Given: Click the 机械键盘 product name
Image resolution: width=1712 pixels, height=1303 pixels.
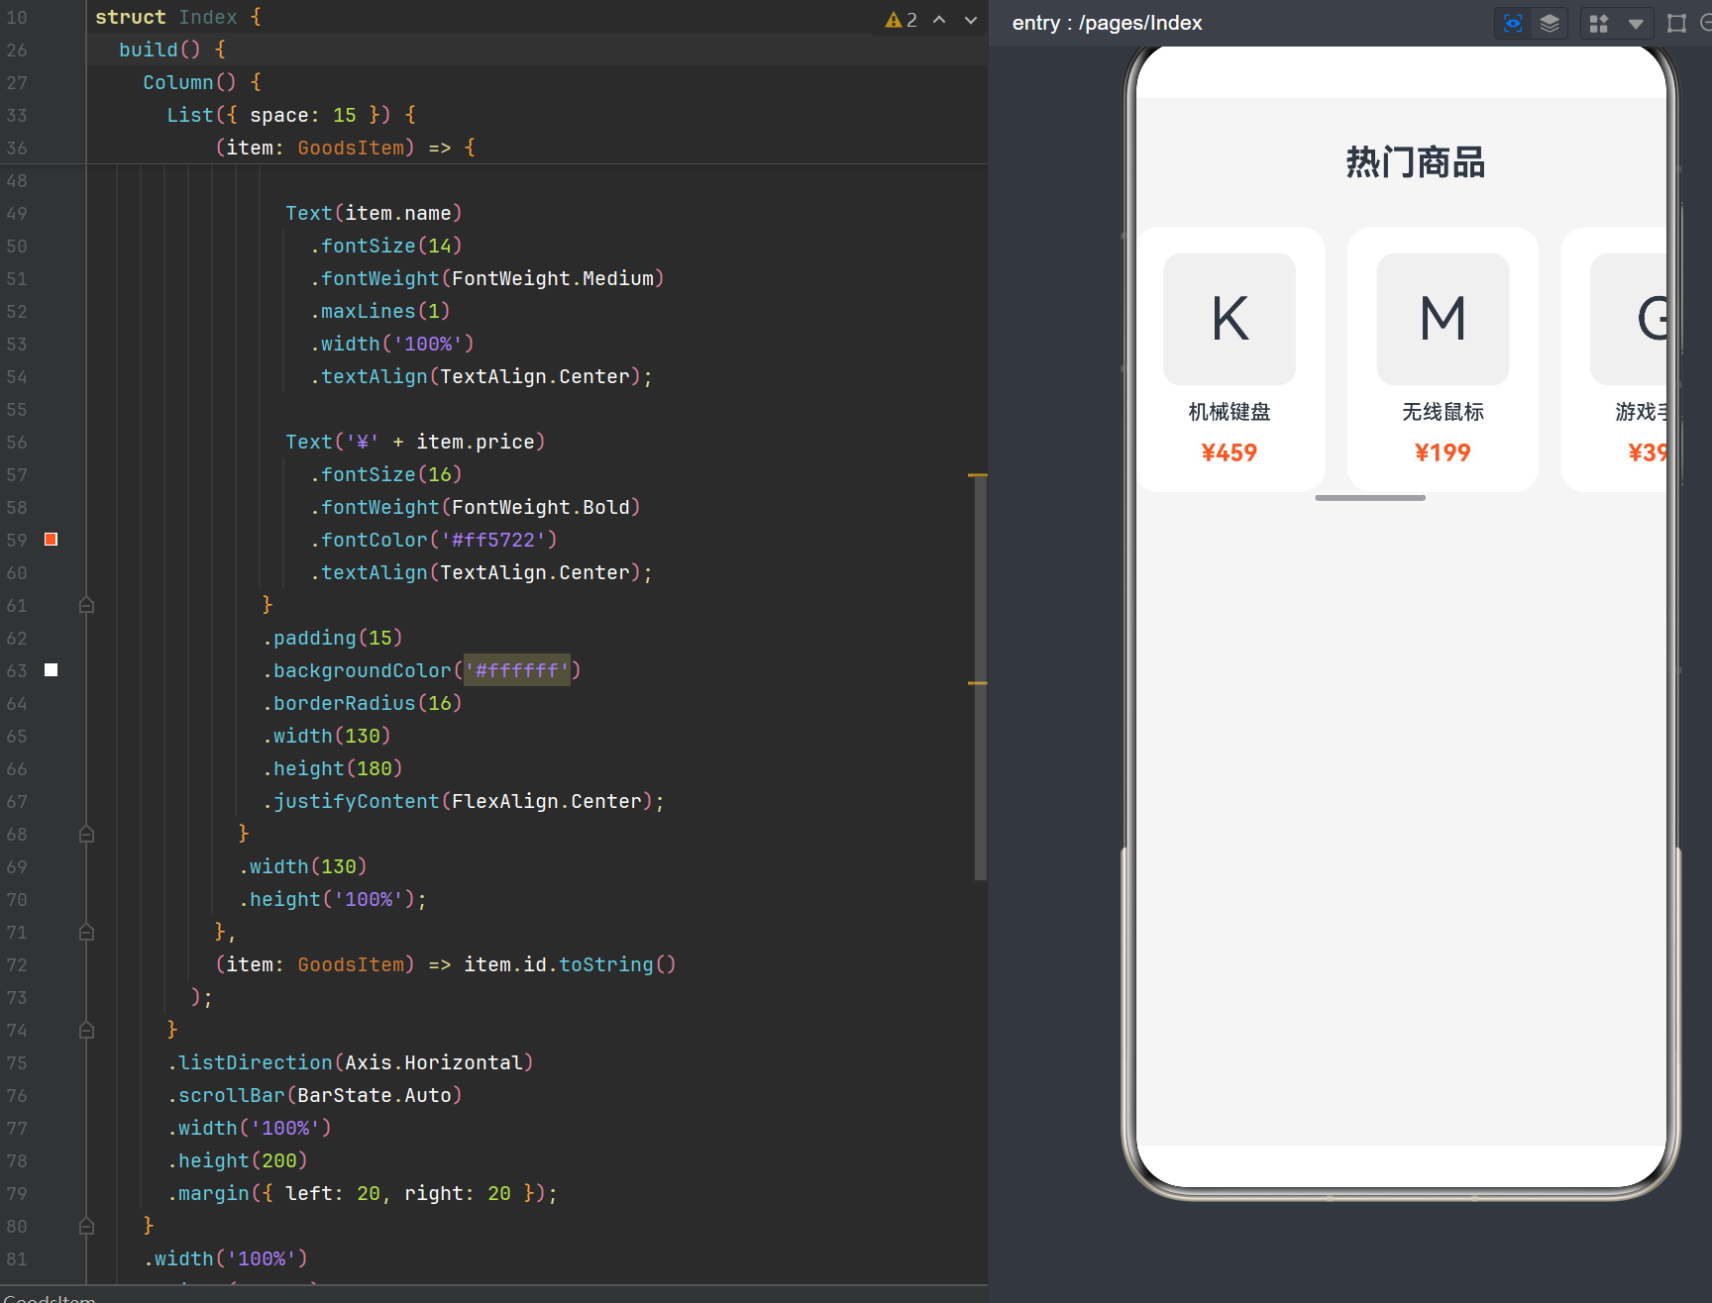Looking at the screenshot, I should tap(1230, 412).
